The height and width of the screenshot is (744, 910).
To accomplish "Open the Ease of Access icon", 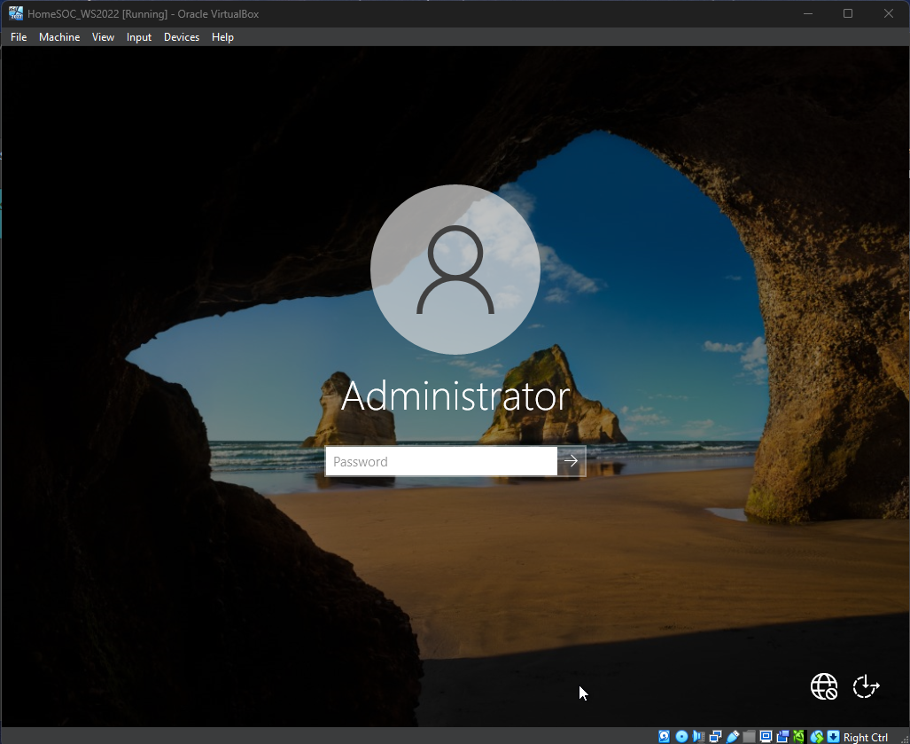I will (x=866, y=686).
